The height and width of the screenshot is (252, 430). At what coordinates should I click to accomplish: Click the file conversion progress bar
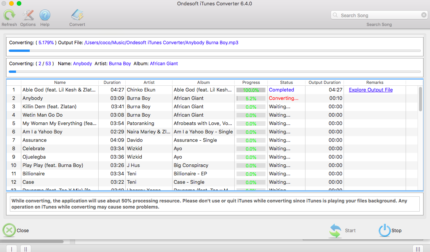point(215,51)
